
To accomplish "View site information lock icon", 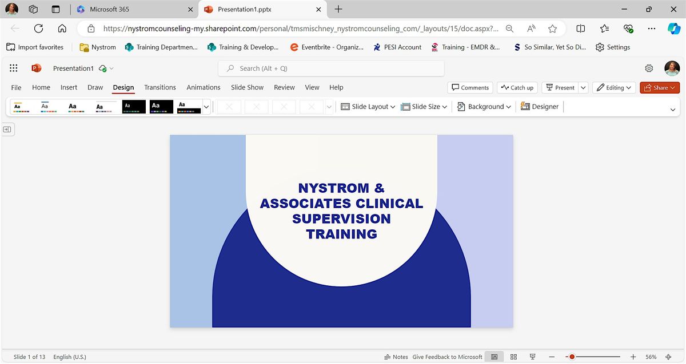I will point(90,29).
